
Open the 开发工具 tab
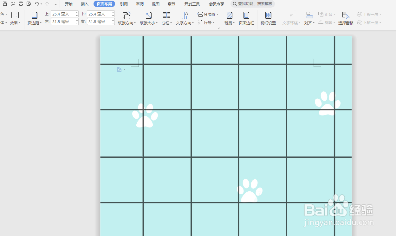[192, 4]
